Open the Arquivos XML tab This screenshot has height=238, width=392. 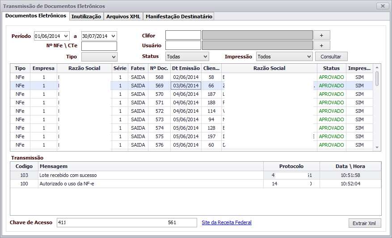(x=123, y=16)
